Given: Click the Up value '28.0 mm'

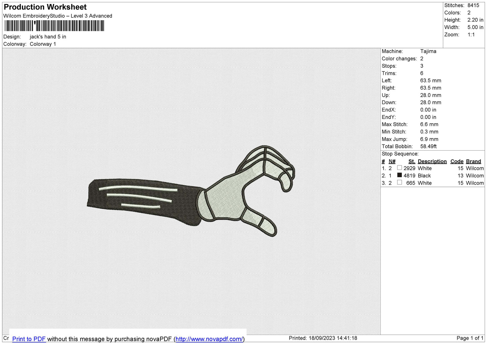Looking at the screenshot, I should click(431, 95).
